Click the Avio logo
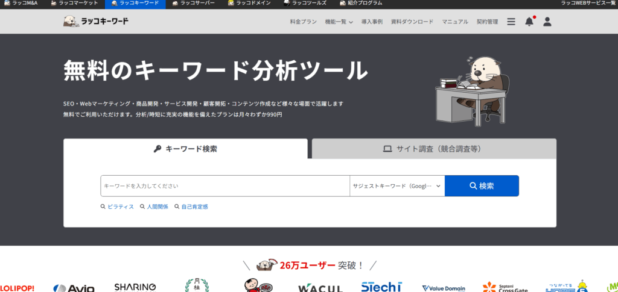Screen dimensions: 618x292 tap(74, 288)
